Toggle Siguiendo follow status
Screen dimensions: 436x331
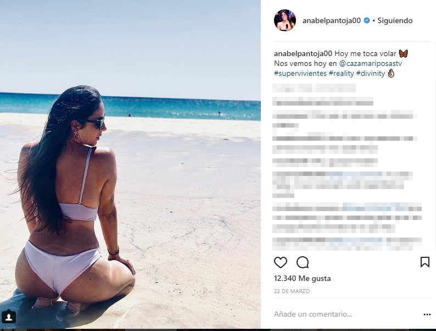(x=395, y=20)
